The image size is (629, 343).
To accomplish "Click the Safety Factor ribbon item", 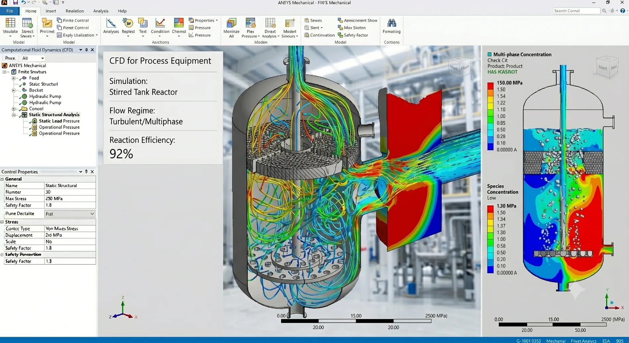I will tap(353, 35).
